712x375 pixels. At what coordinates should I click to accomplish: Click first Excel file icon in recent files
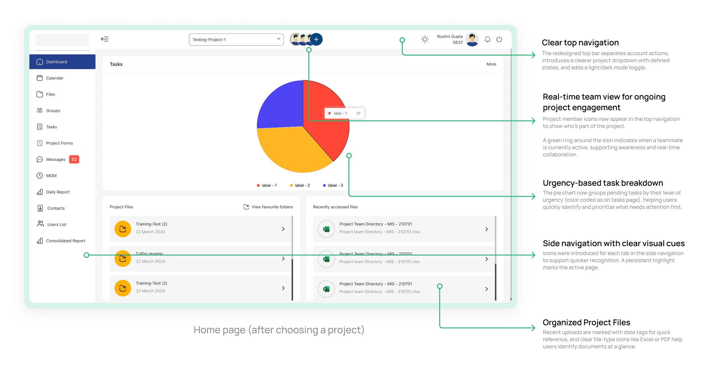tap(326, 229)
